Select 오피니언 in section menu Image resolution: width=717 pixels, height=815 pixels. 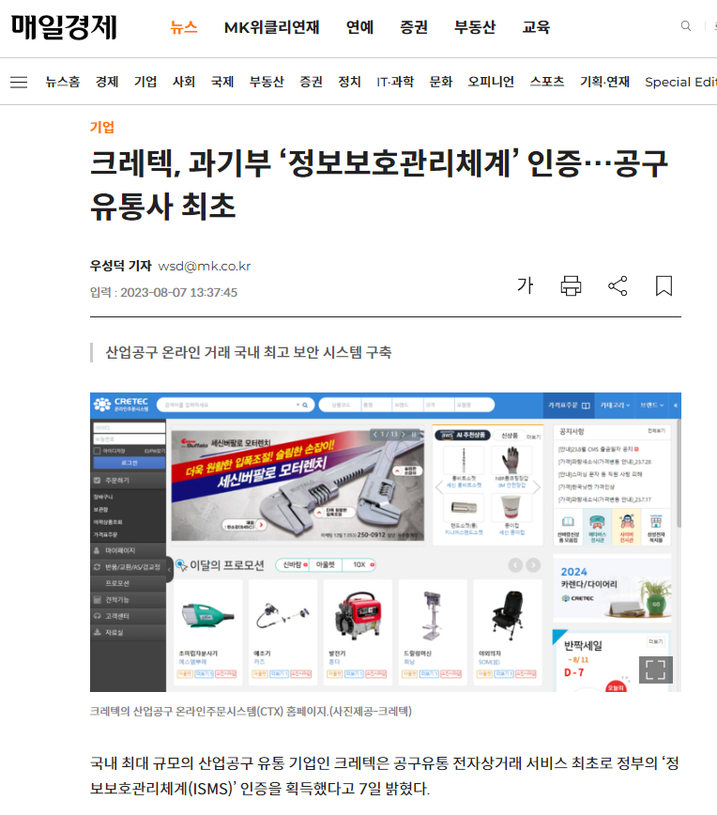click(x=491, y=82)
